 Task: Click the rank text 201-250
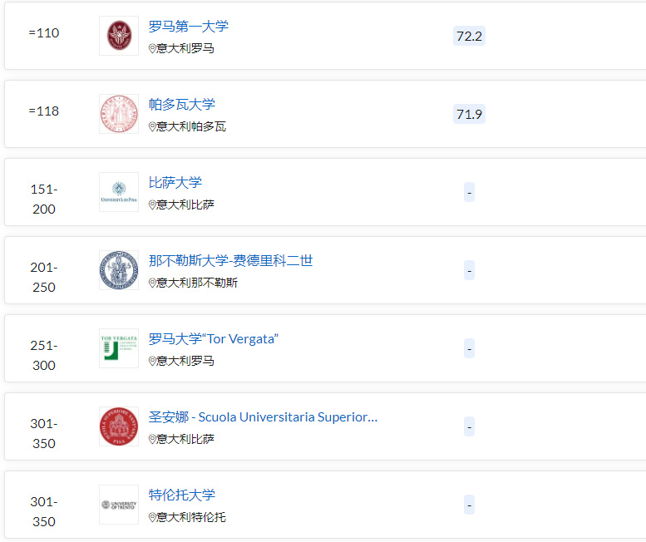coord(44,277)
